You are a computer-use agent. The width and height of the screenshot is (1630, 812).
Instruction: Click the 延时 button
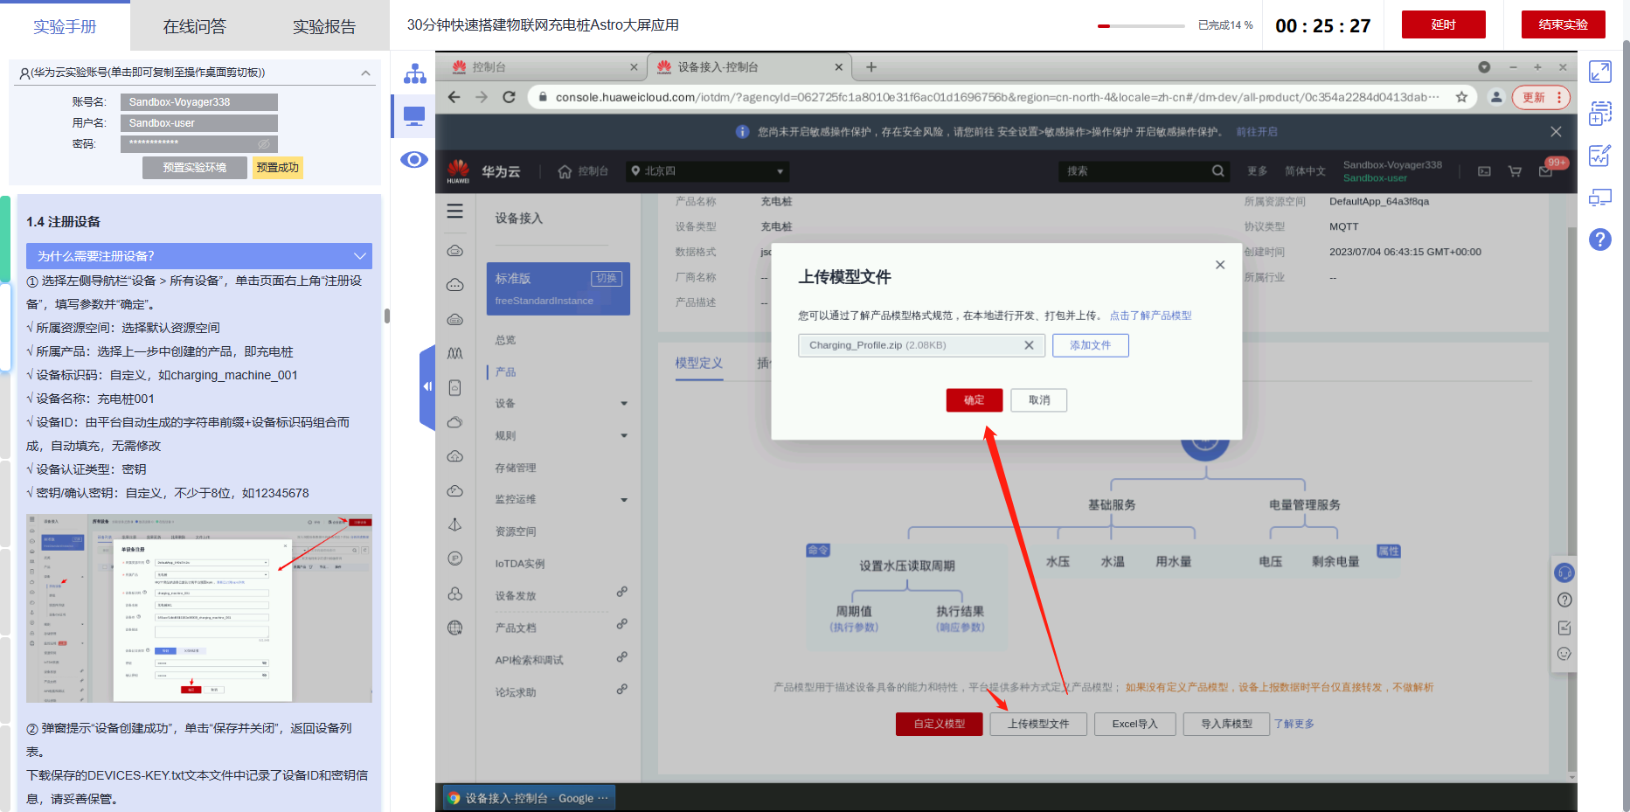pyautogui.click(x=1444, y=24)
